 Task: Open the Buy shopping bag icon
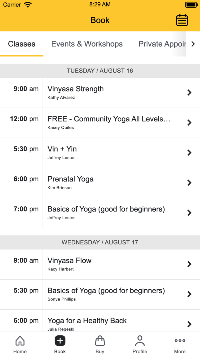[100, 344]
